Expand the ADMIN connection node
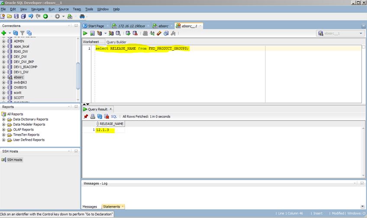Viewport: 367px width, 218px height. [3, 41]
